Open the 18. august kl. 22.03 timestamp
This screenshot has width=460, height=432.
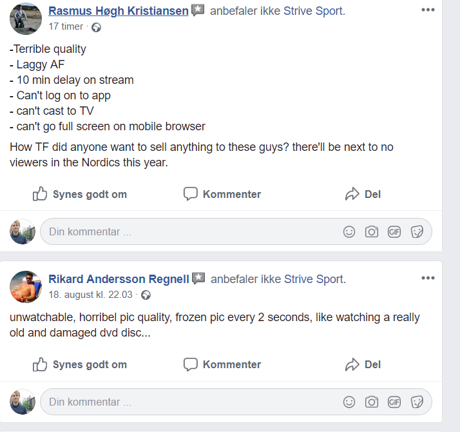(x=90, y=295)
